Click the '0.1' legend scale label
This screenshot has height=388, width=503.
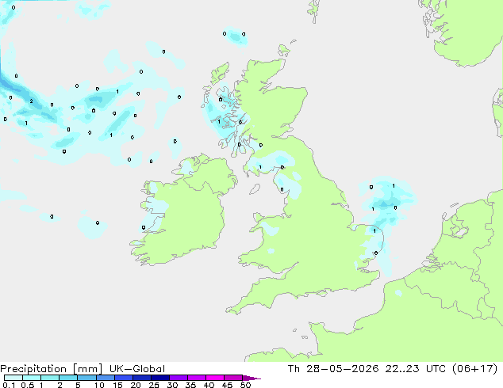click(x=9, y=385)
